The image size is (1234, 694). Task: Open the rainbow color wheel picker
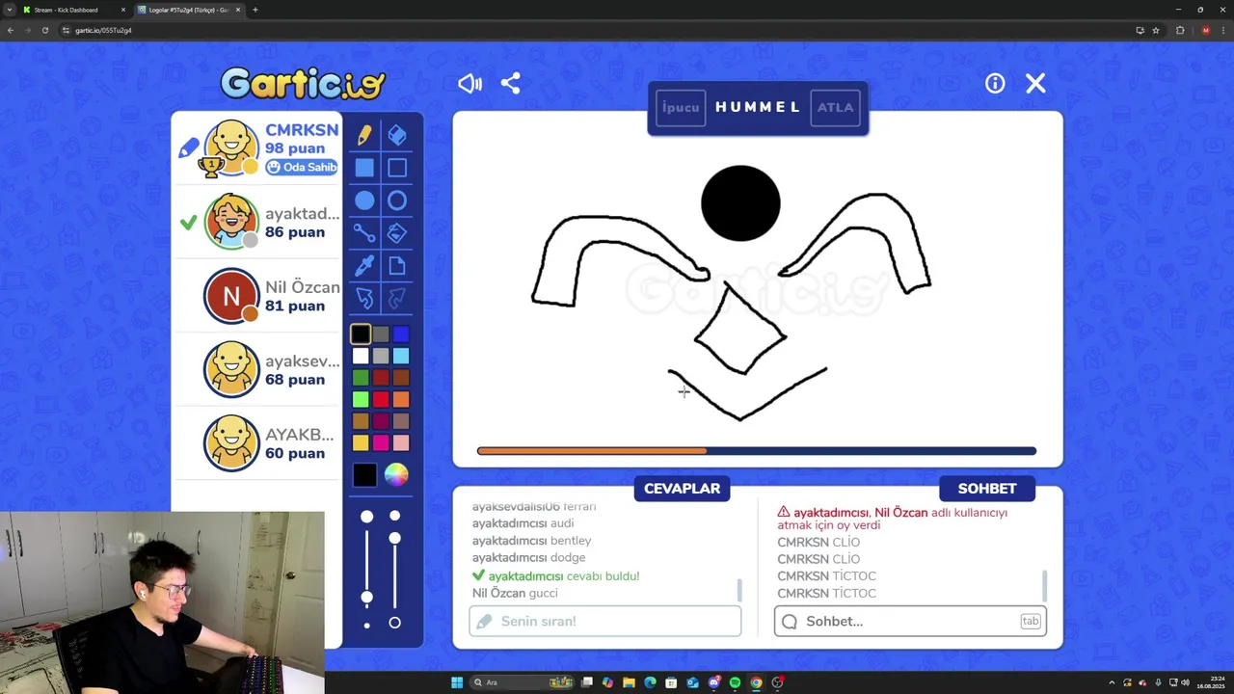coord(396,474)
